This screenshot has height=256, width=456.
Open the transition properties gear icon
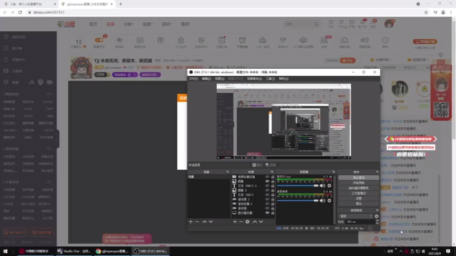(x=377, y=216)
